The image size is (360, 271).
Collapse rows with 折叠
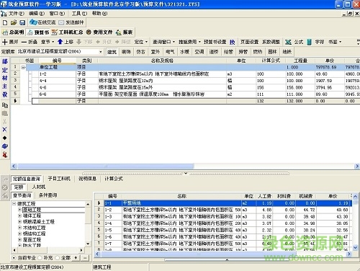(x=30, y=42)
